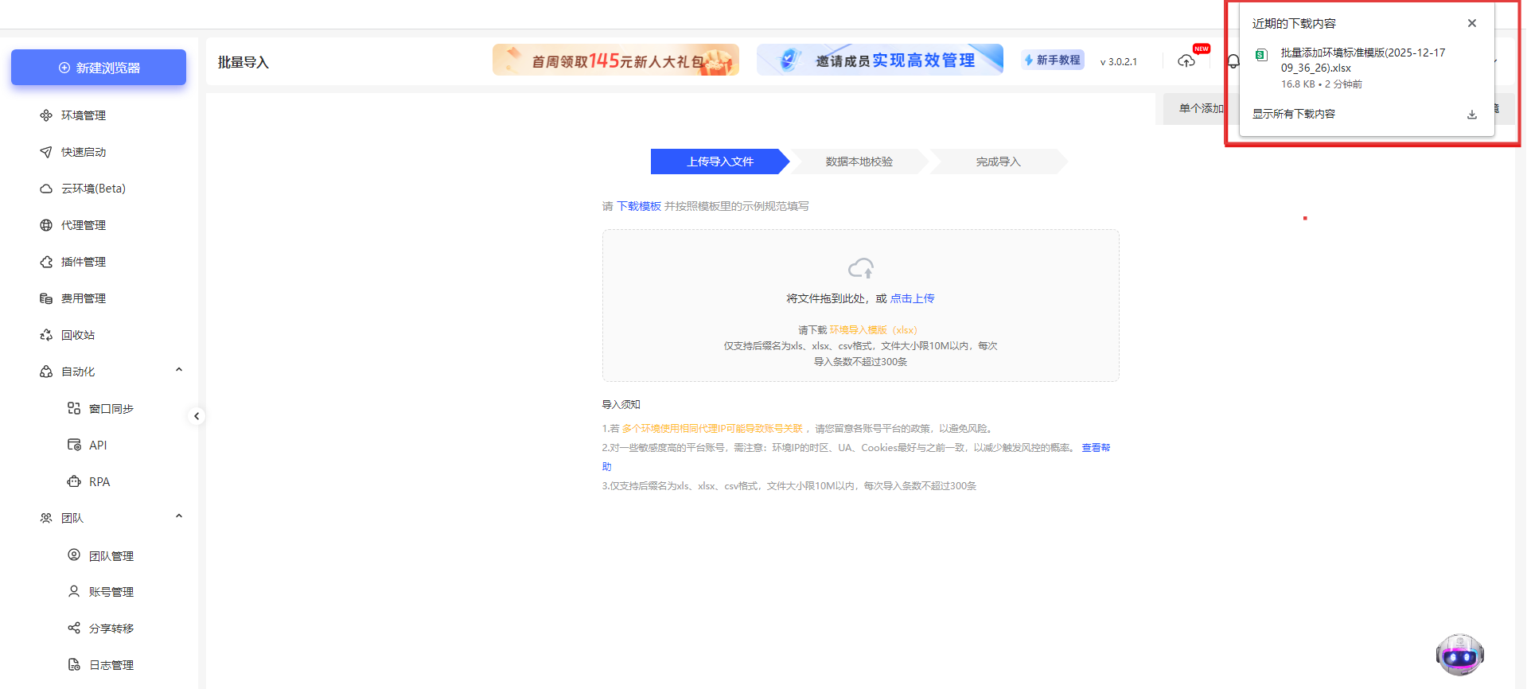Click the recycle icon beside 回收站
This screenshot has width=1527, height=689.
point(46,335)
